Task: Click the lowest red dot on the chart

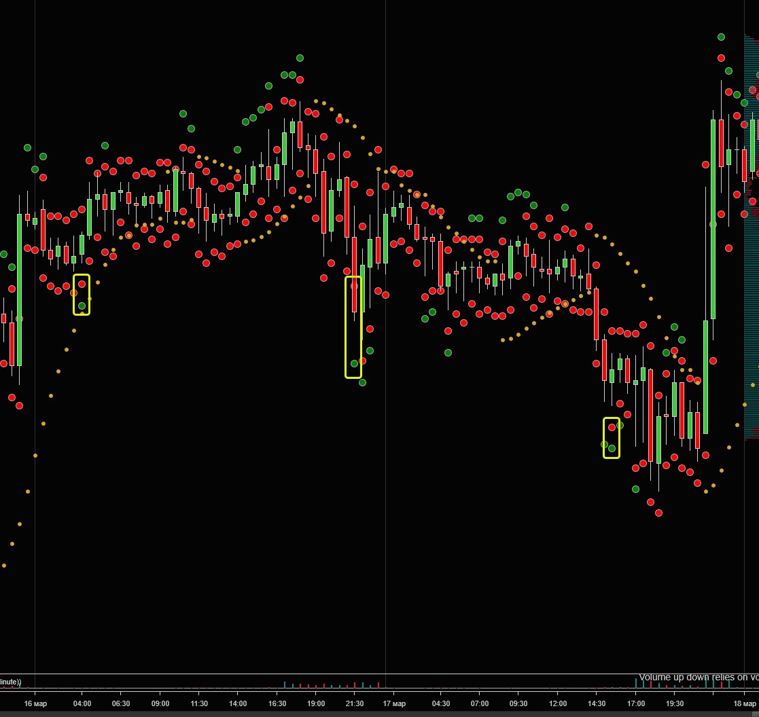Action: (659, 513)
